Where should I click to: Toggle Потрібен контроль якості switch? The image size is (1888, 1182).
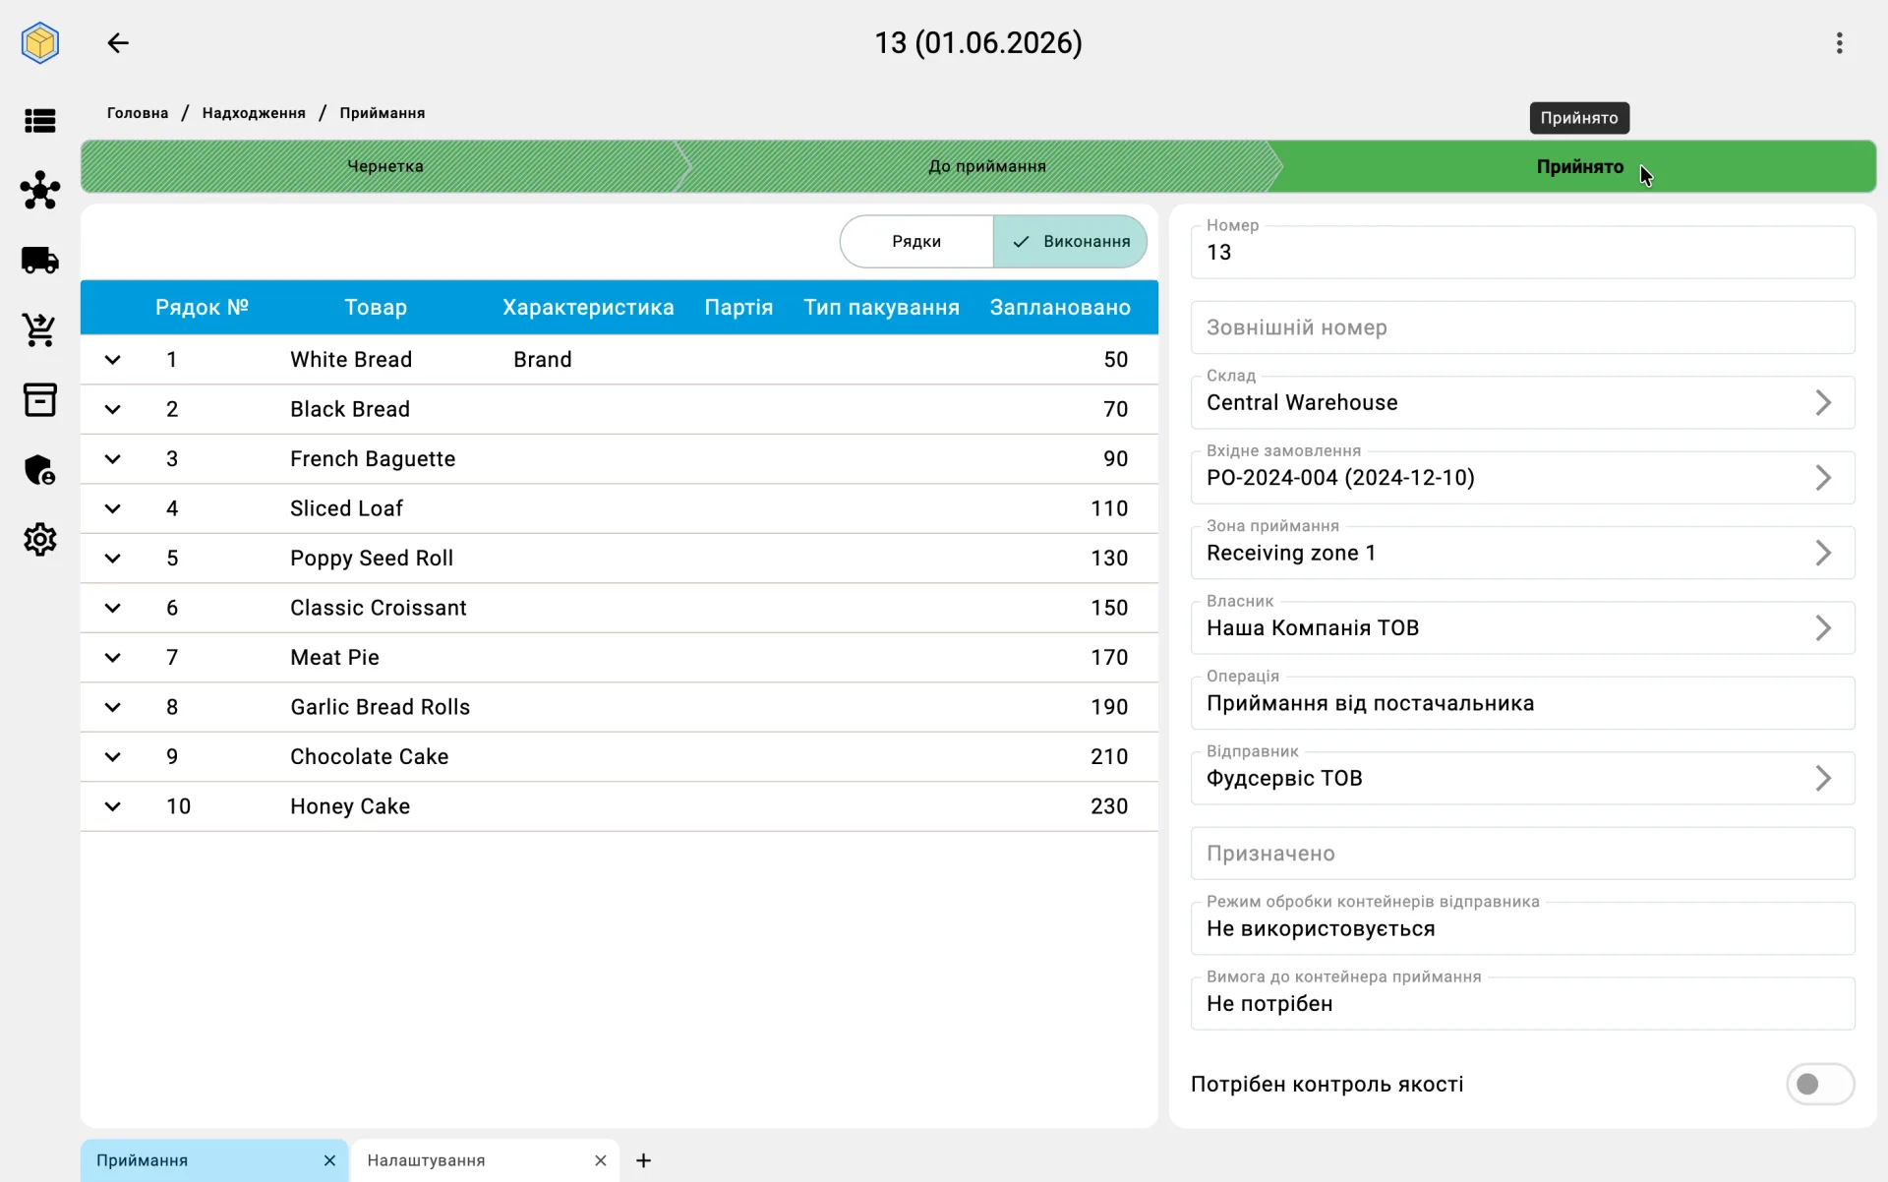pyautogui.click(x=1819, y=1084)
